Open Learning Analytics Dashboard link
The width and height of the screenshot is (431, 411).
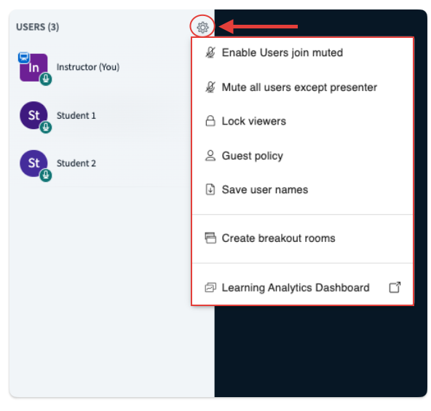pos(303,287)
